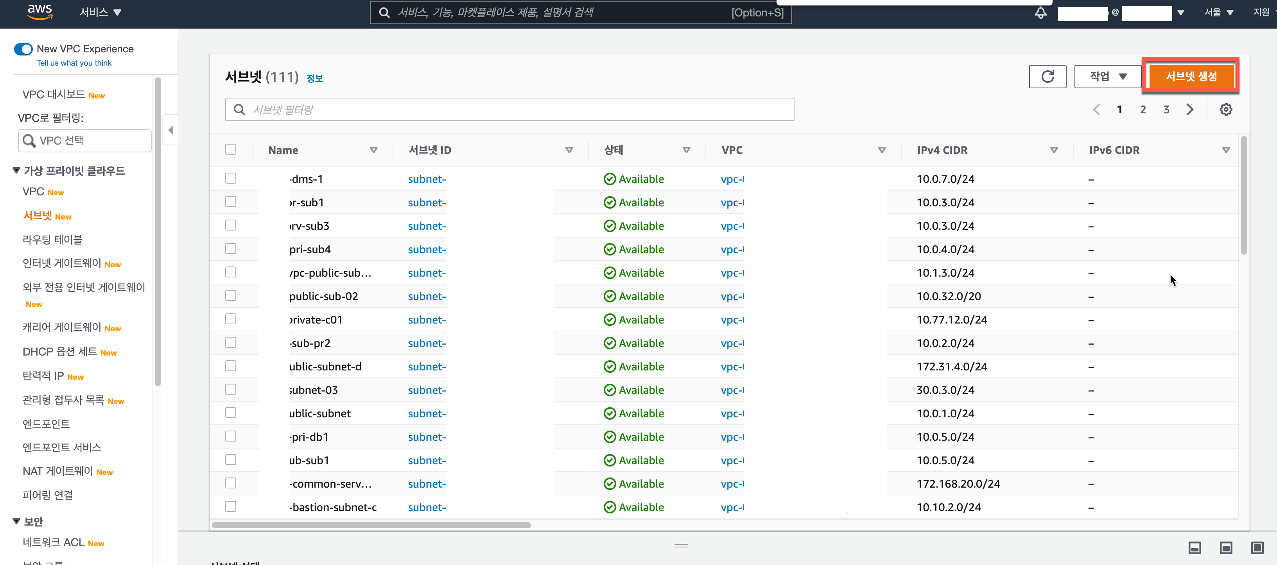Check the select-all subnets checkbox
The width and height of the screenshot is (1277, 565).
coord(231,150)
